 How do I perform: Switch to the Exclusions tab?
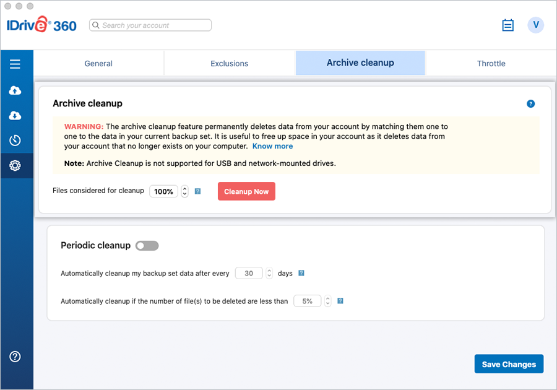229,63
